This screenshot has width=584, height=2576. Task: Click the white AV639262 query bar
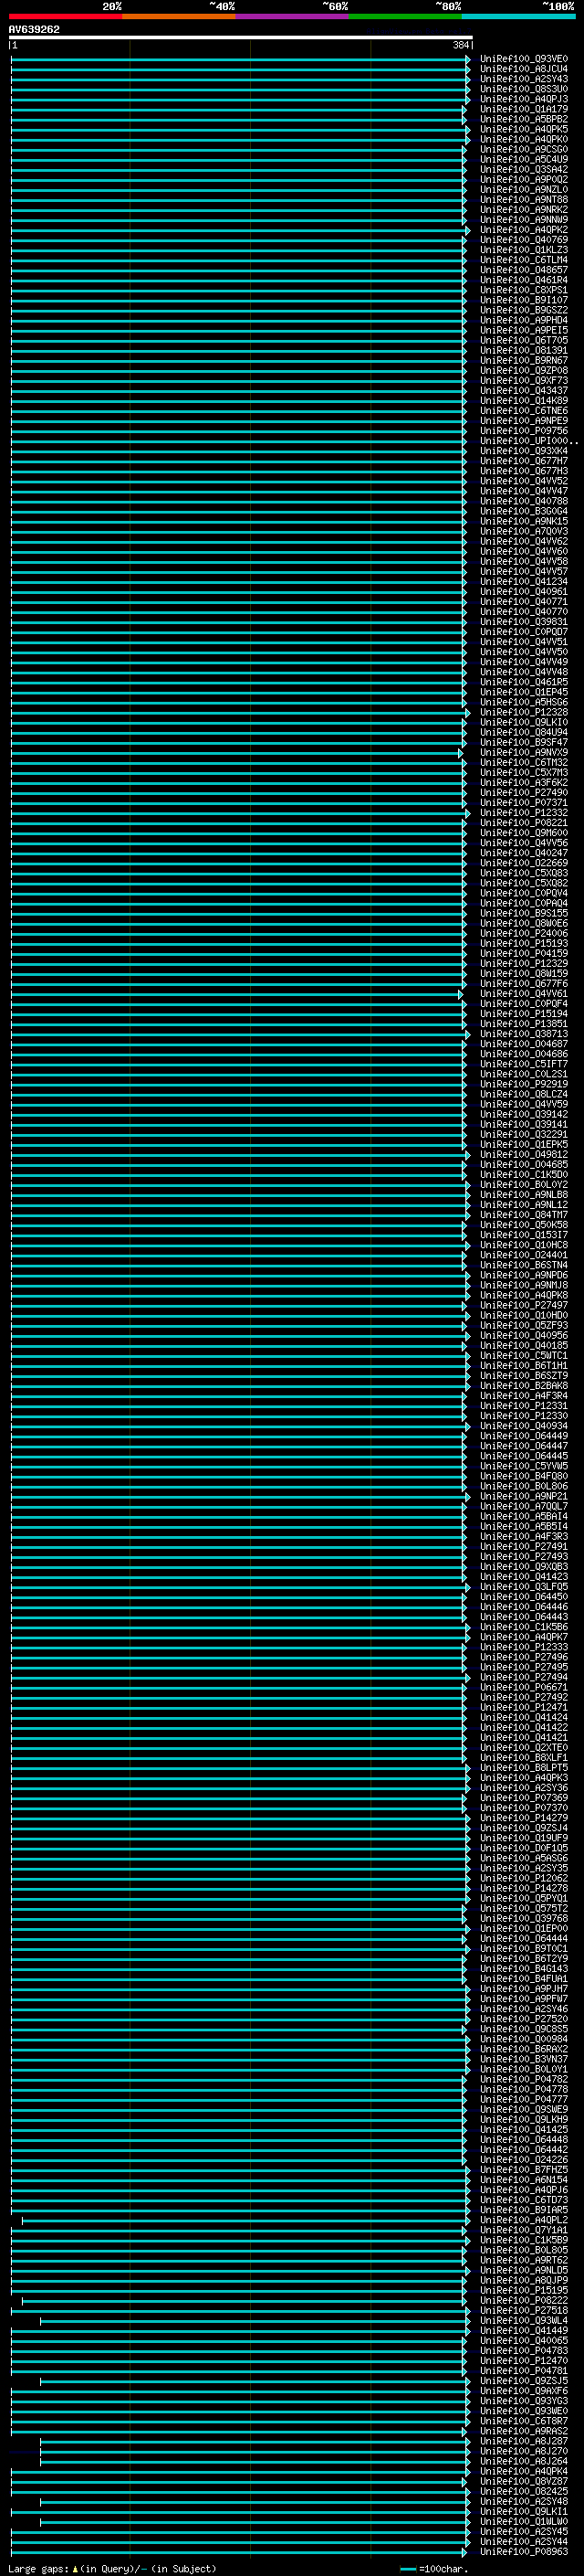pyautogui.click(x=241, y=37)
